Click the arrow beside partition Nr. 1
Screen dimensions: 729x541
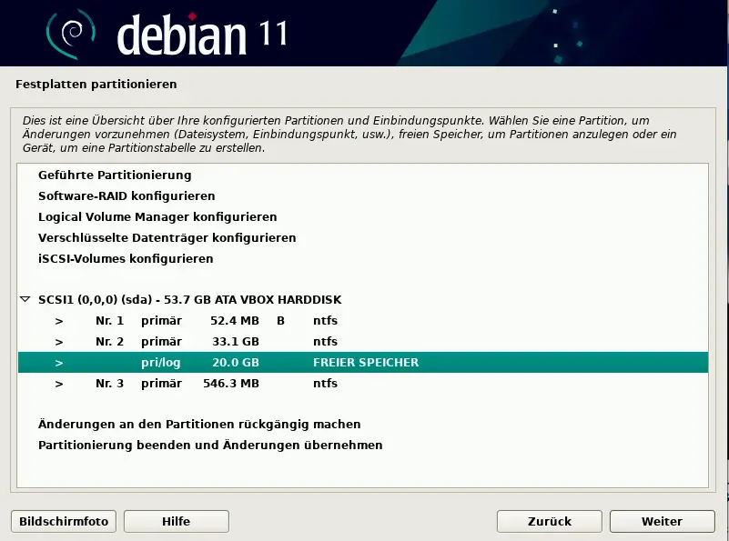59,321
